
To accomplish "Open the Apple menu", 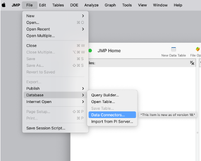I will point(4,5).
